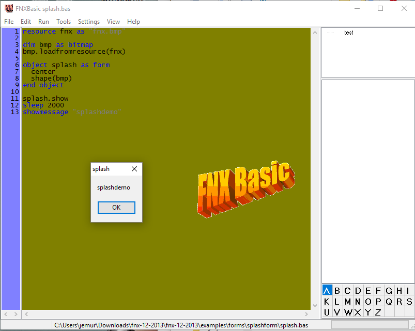This screenshot has width=415, height=331.
Task: Click the editor vertical scrollbar
Action: coord(315,155)
